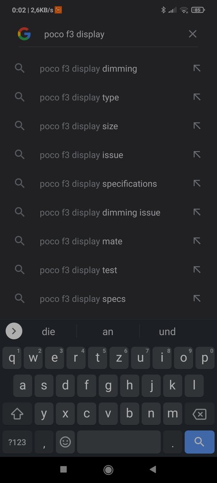
Task: Choose the 'poco f3 display test' suggestion
Action: tap(108, 270)
